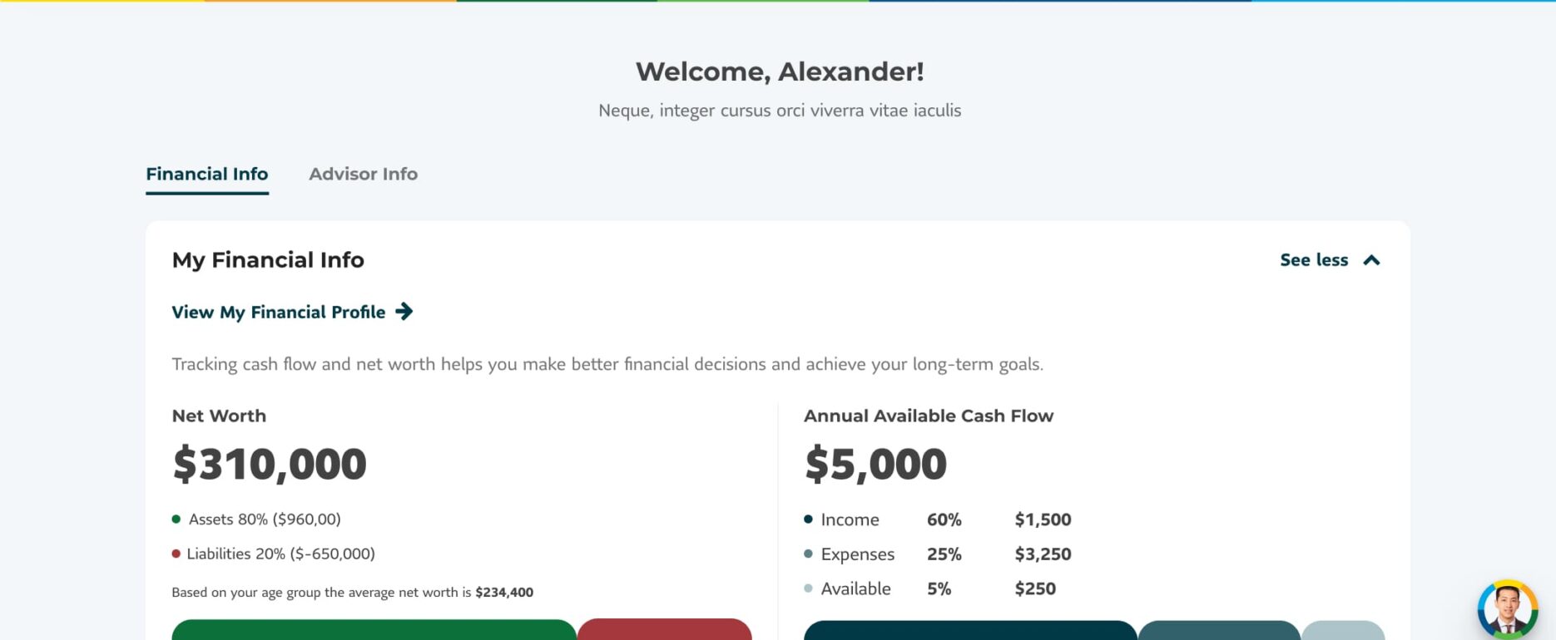Click the $234,400 average net worth value

tap(504, 593)
